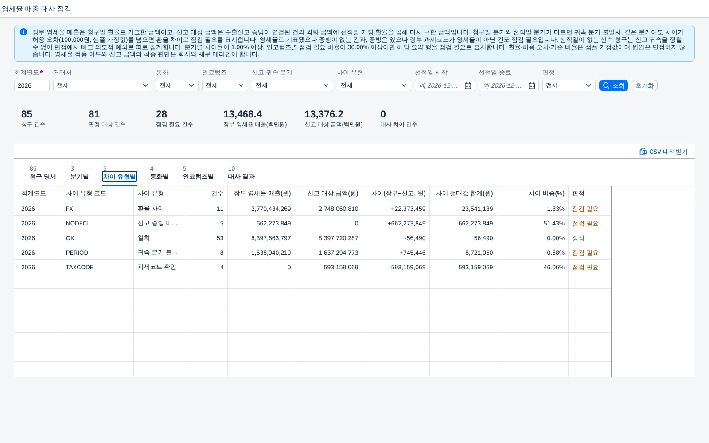Click the 51.43% share value
The image size is (709, 443).
pyautogui.click(x=554, y=223)
